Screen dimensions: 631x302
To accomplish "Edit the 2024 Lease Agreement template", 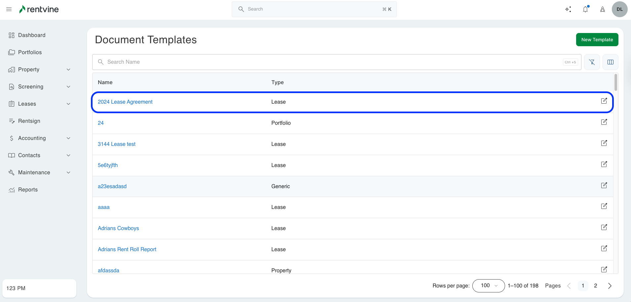I will (x=604, y=101).
